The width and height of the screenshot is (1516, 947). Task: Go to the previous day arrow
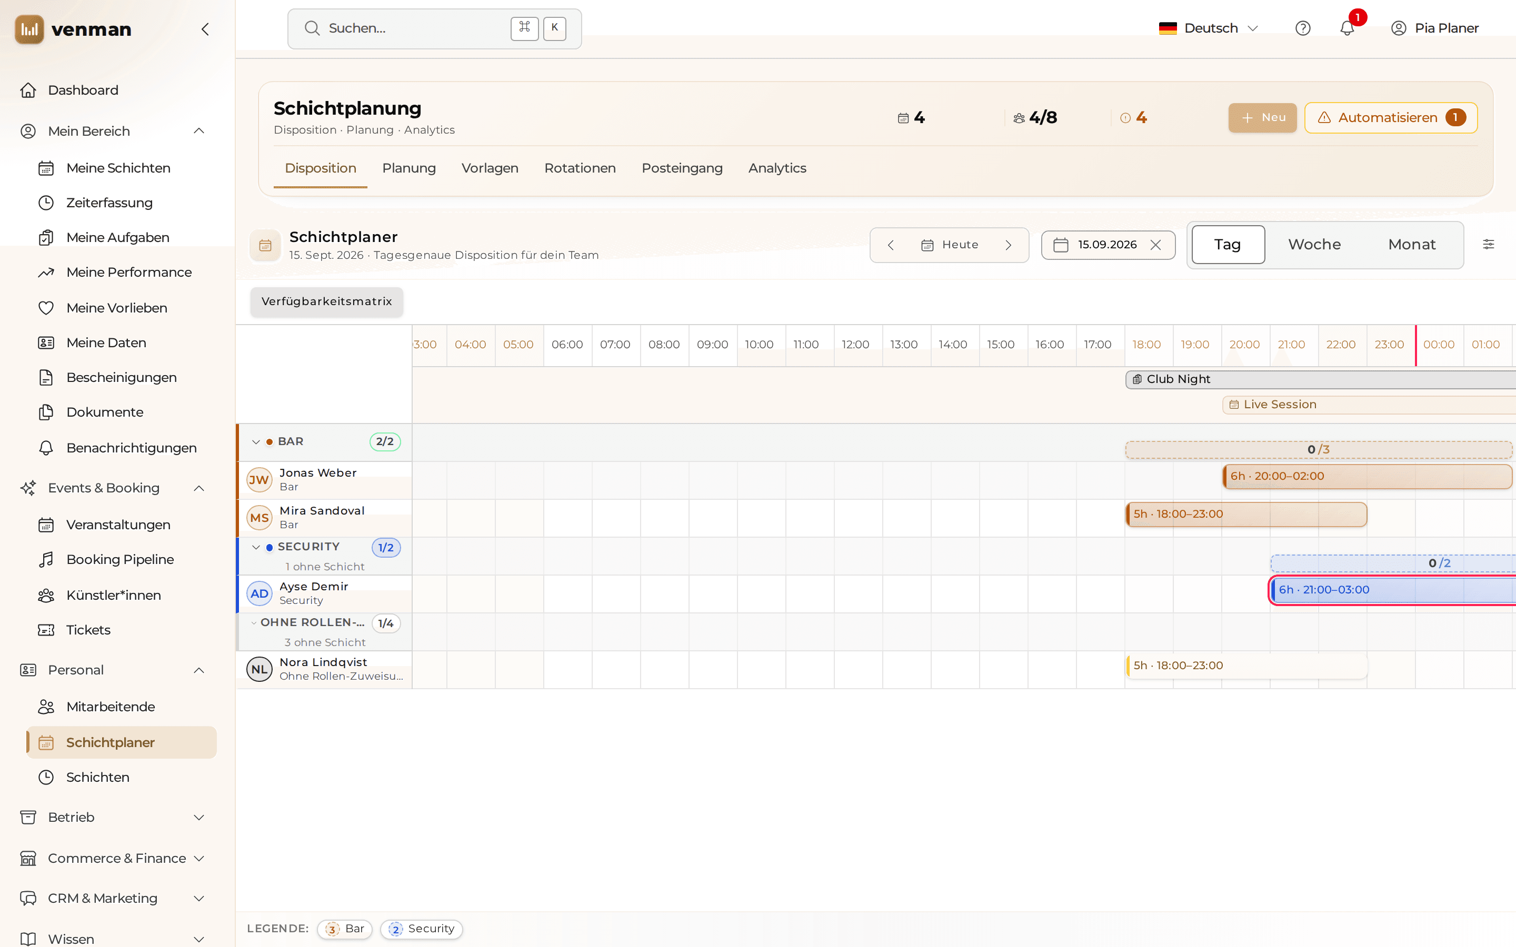pyautogui.click(x=890, y=245)
